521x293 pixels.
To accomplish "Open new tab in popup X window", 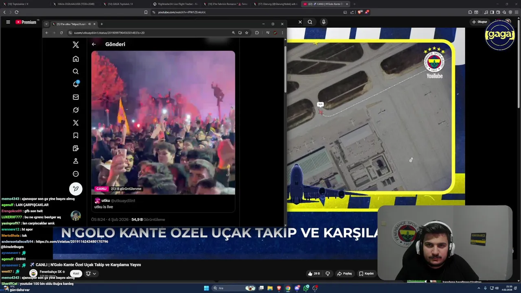I will click(x=101, y=24).
